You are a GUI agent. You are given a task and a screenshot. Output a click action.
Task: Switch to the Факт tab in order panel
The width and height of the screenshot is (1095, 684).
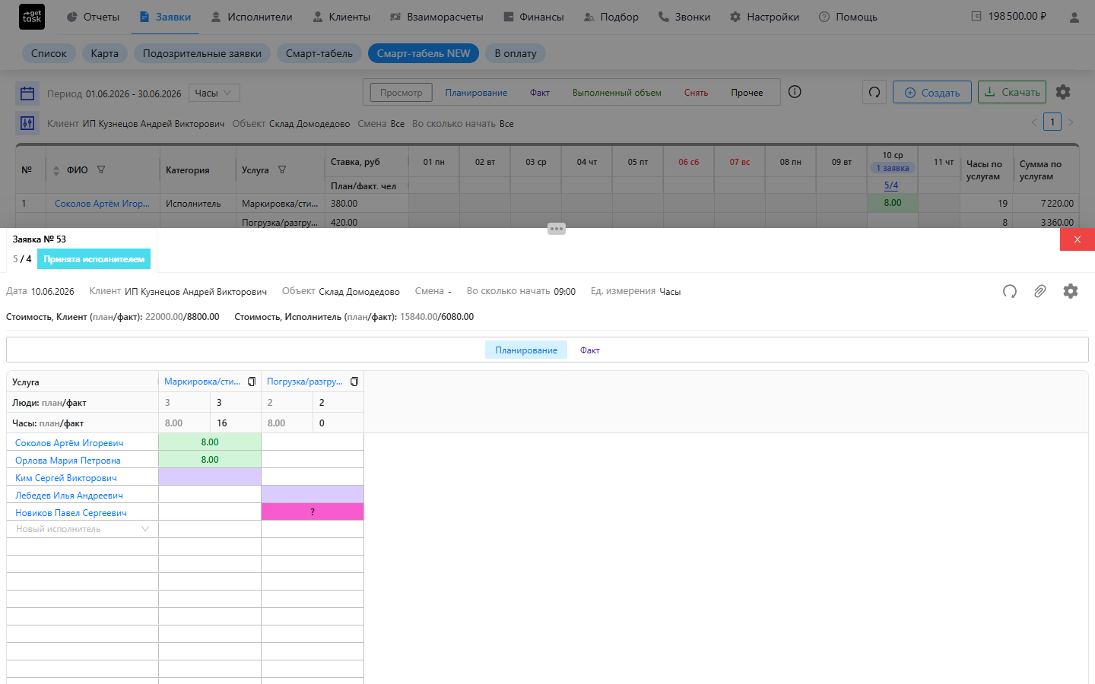tap(590, 350)
